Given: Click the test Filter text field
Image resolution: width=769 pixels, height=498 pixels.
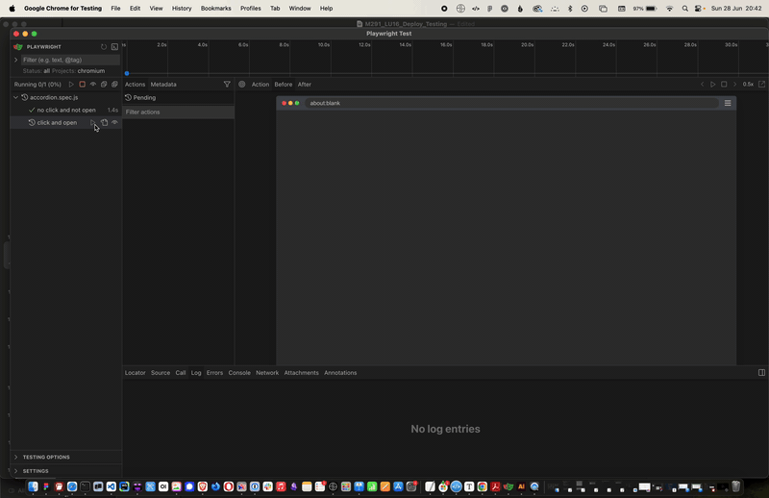Looking at the screenshot, I should coord(70,60).
